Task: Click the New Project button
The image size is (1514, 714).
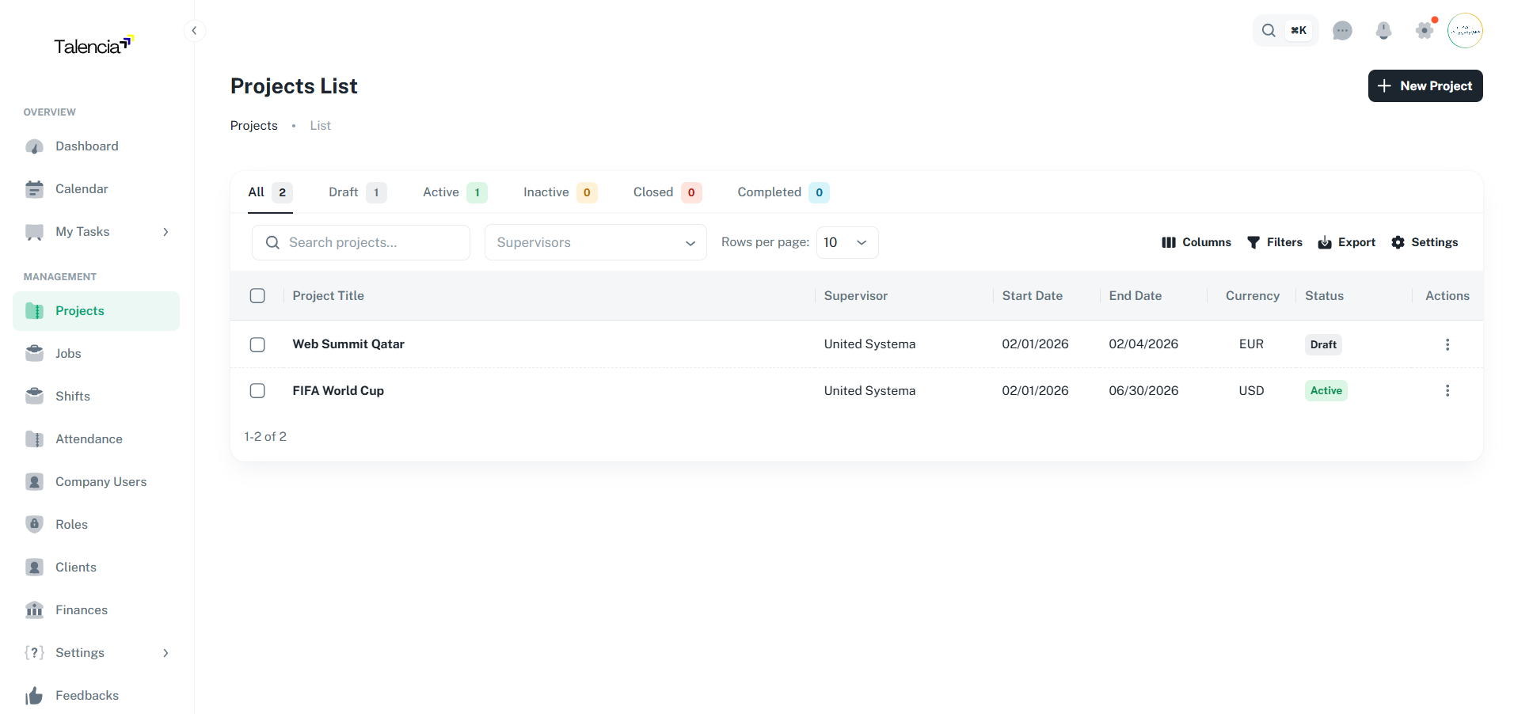Action: (x=1425, y=85)
